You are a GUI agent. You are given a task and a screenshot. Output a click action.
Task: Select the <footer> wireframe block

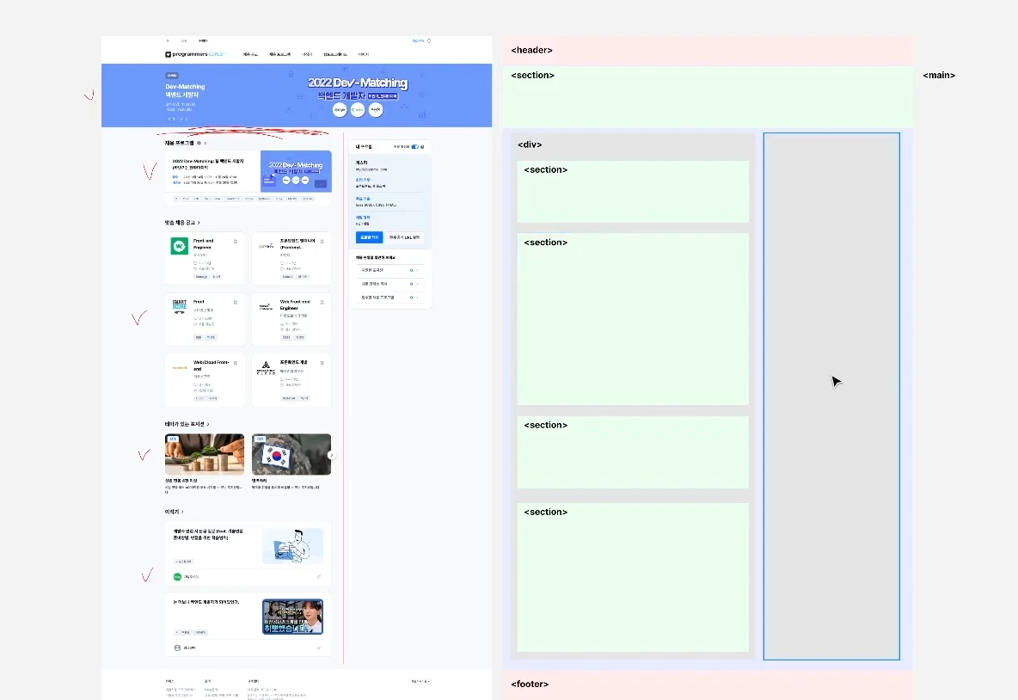coord(707,685)
